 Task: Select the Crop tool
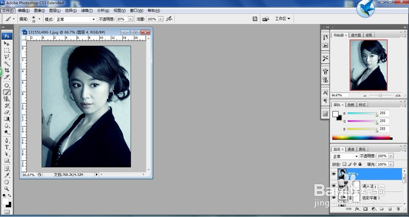7,70
